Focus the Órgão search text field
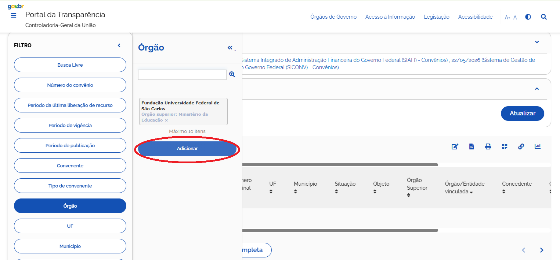The height and width of the screenshot is (260, 560). (x=182, y=75)
